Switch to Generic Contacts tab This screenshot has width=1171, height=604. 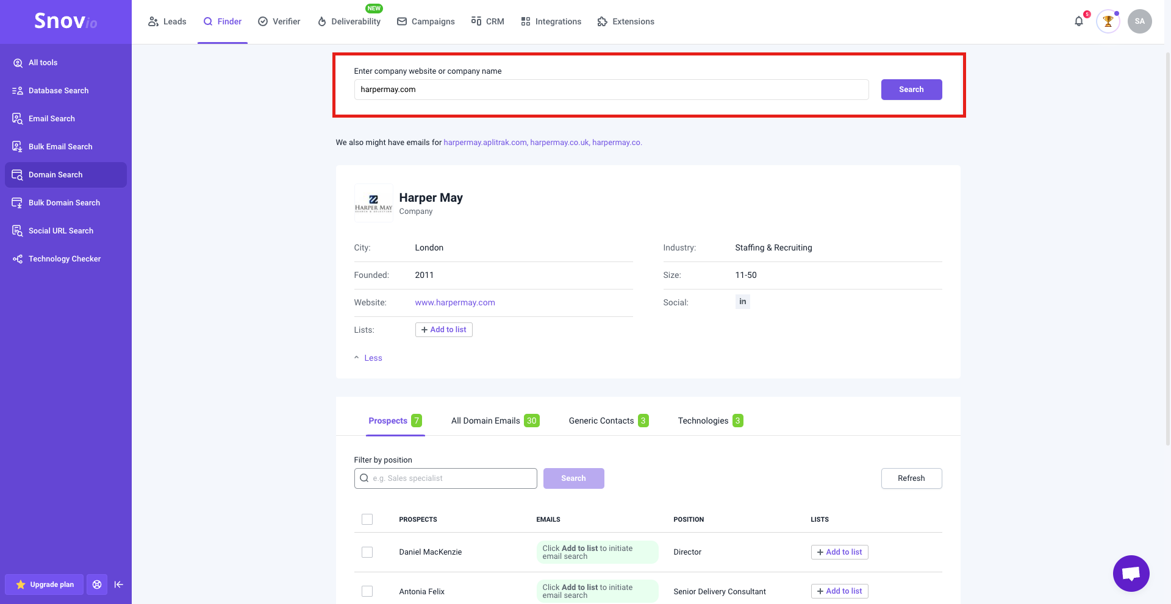pos(609,421)
